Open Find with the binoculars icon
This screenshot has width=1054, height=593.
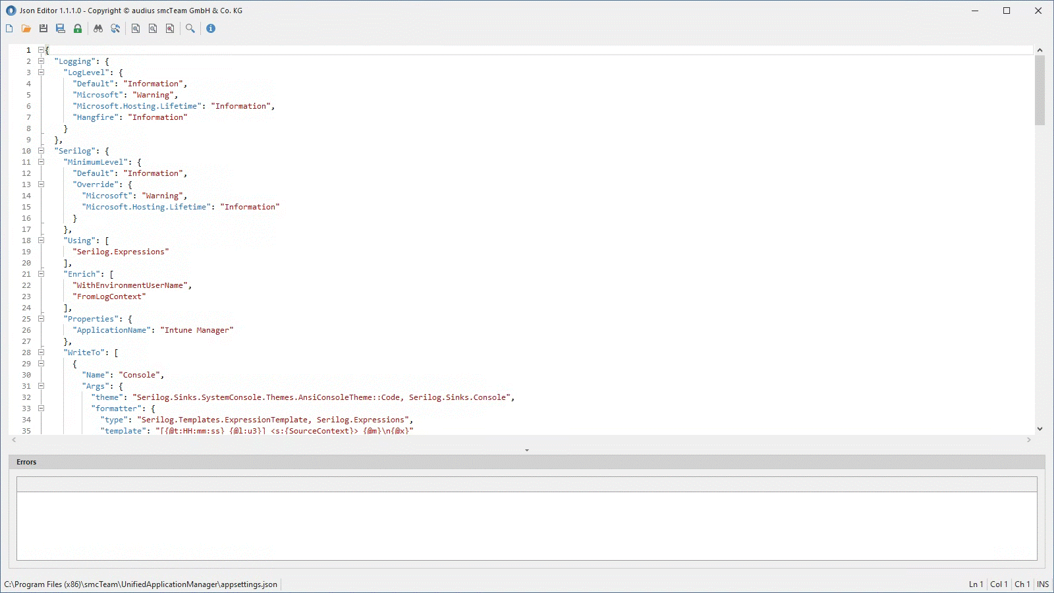(98, 28)
